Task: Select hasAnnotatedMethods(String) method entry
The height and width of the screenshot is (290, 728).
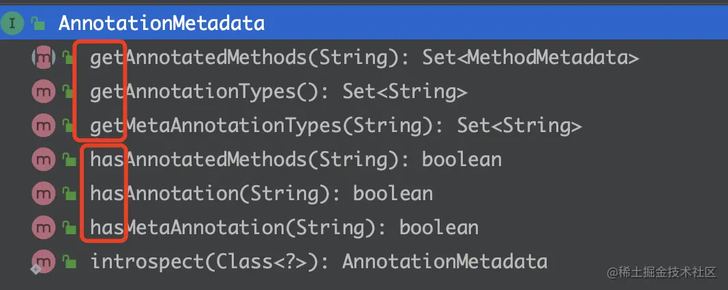Action: [x=296, y=159]
